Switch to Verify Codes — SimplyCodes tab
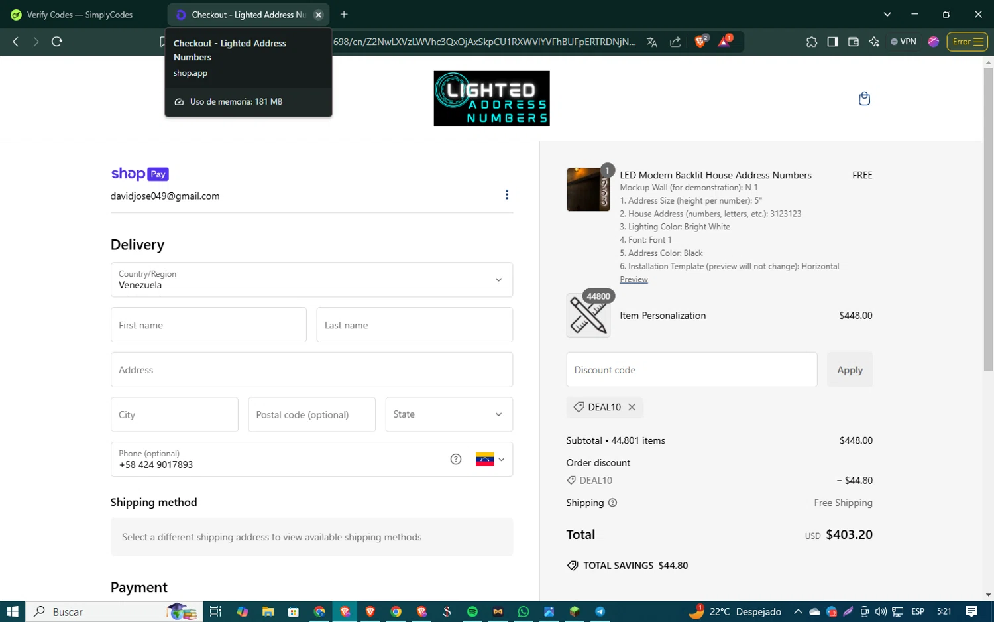This screenshot has height=622, width=994. [80, 15]
